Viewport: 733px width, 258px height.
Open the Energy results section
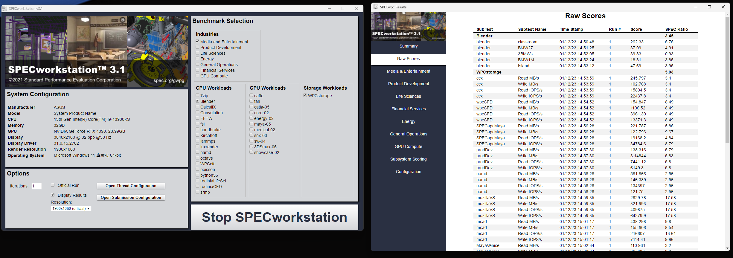[x=409, y=122]
